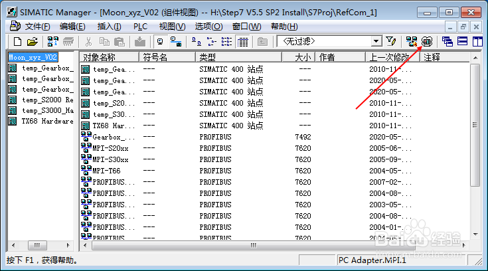This screenshot has height=271, width=488.
Task: Select the PROFIBUS row modified 2003-05
Action: 108,205
